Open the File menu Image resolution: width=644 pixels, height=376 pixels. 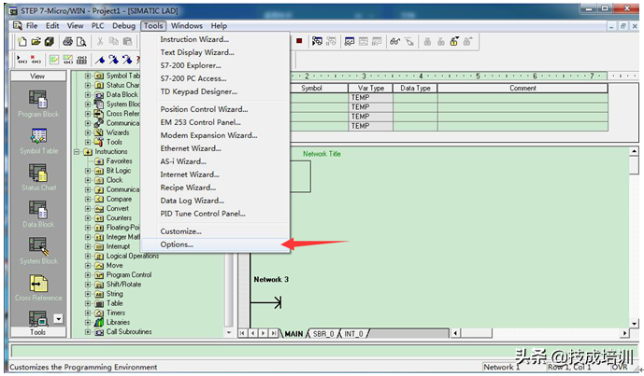[x=32, y=25]
